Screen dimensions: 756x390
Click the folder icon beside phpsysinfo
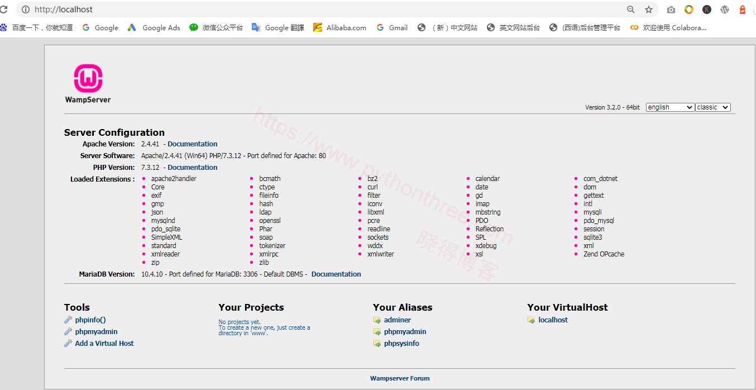[x=377, y=343]
